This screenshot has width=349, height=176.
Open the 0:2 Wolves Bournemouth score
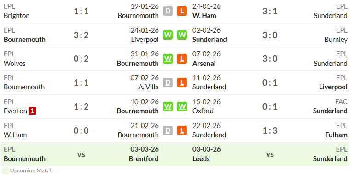tap(81, 59)
